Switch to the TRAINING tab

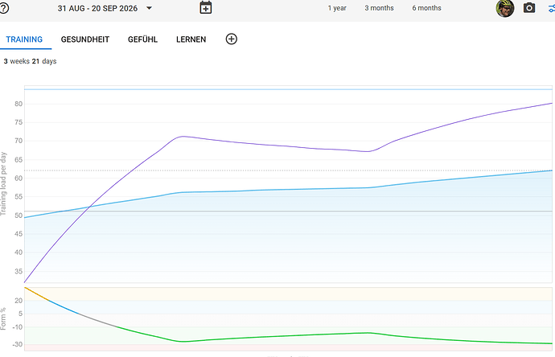pos(24,39)
